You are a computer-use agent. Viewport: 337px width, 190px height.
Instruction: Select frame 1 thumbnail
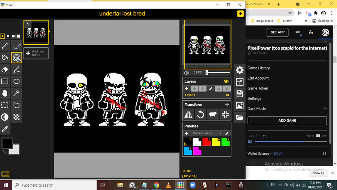pos(36,32)
